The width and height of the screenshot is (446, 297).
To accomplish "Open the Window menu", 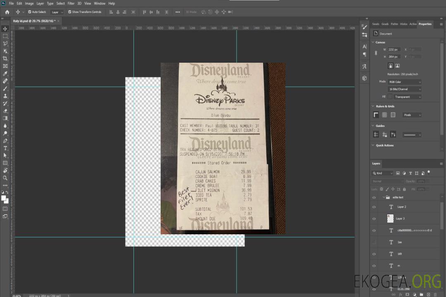I will pyautogui.click(x=100, y=3).
